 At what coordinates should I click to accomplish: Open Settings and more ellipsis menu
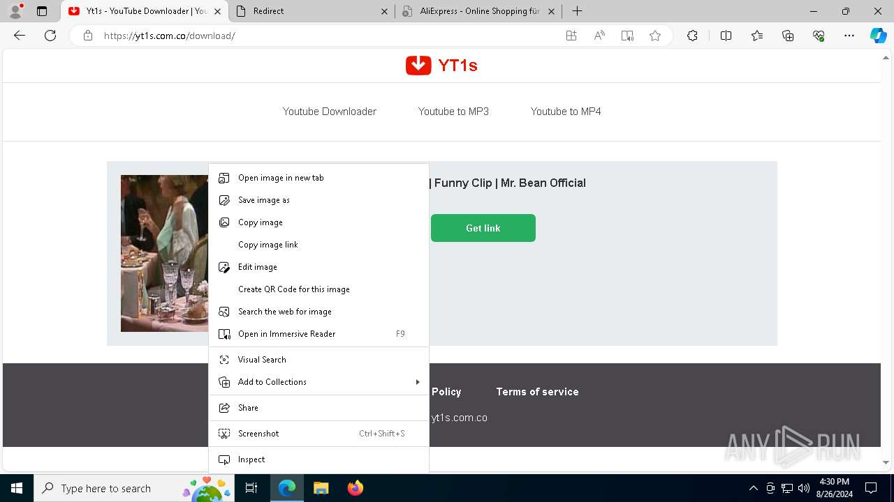[849, 36]
